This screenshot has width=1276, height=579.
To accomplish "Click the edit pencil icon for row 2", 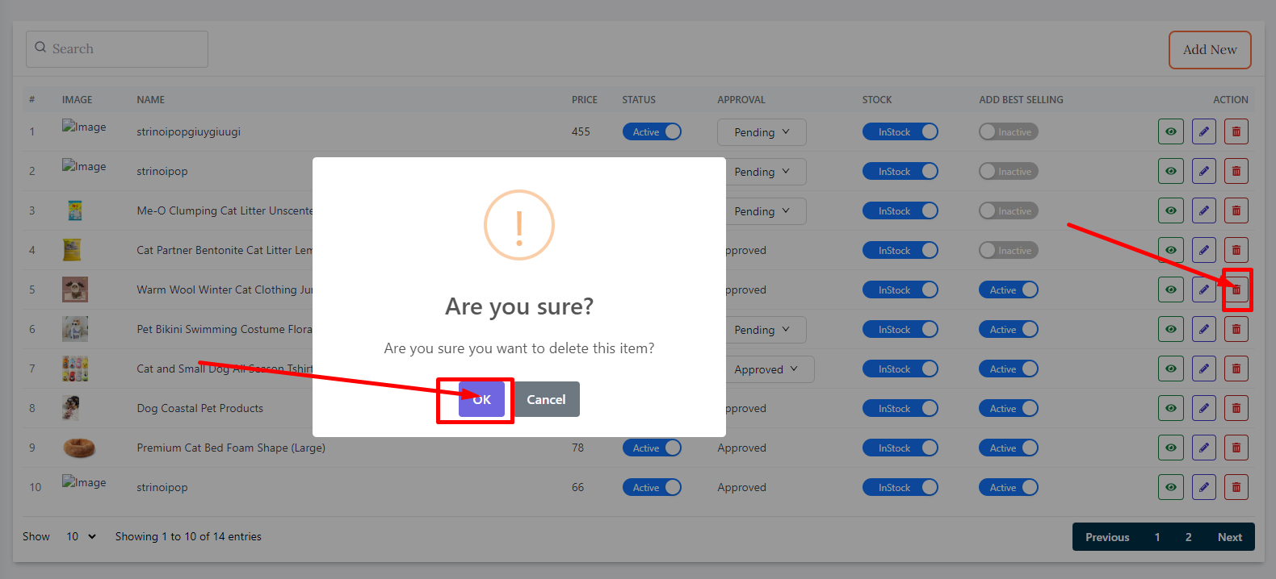I will [x=1203, y=171].
